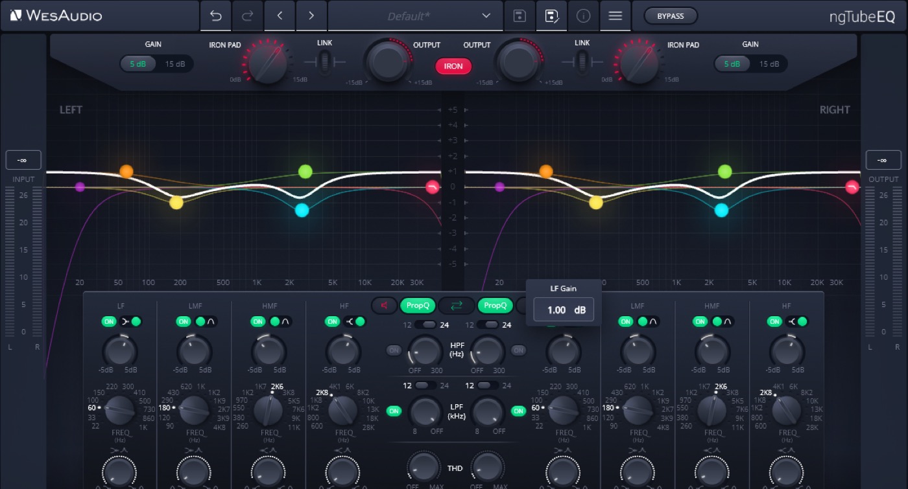This screenshot has height=489, width=908.
Task: Turn off the left LMF band ON button
Action: (x=184, y=321)
